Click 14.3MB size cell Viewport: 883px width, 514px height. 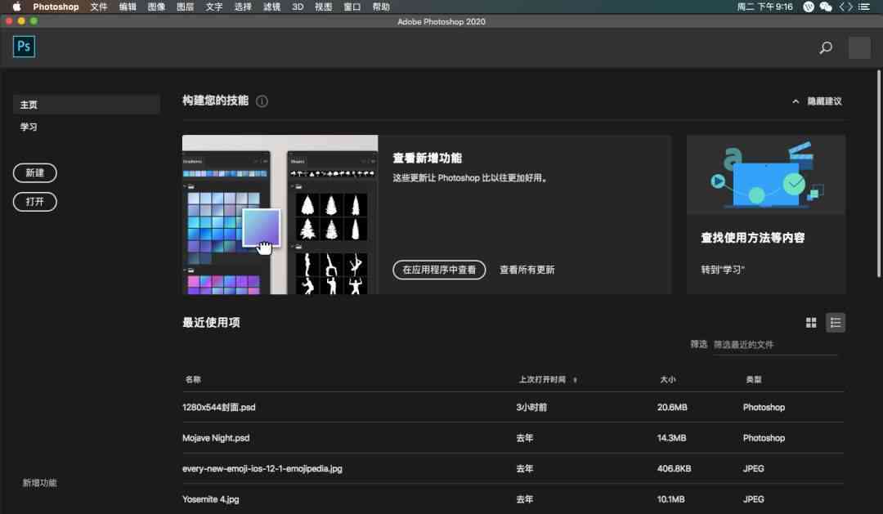click(x=671, y=437)
